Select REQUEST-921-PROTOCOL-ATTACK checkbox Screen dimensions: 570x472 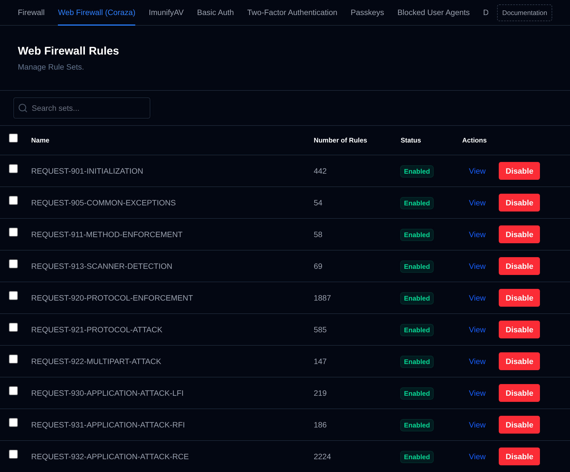[13, 327]
